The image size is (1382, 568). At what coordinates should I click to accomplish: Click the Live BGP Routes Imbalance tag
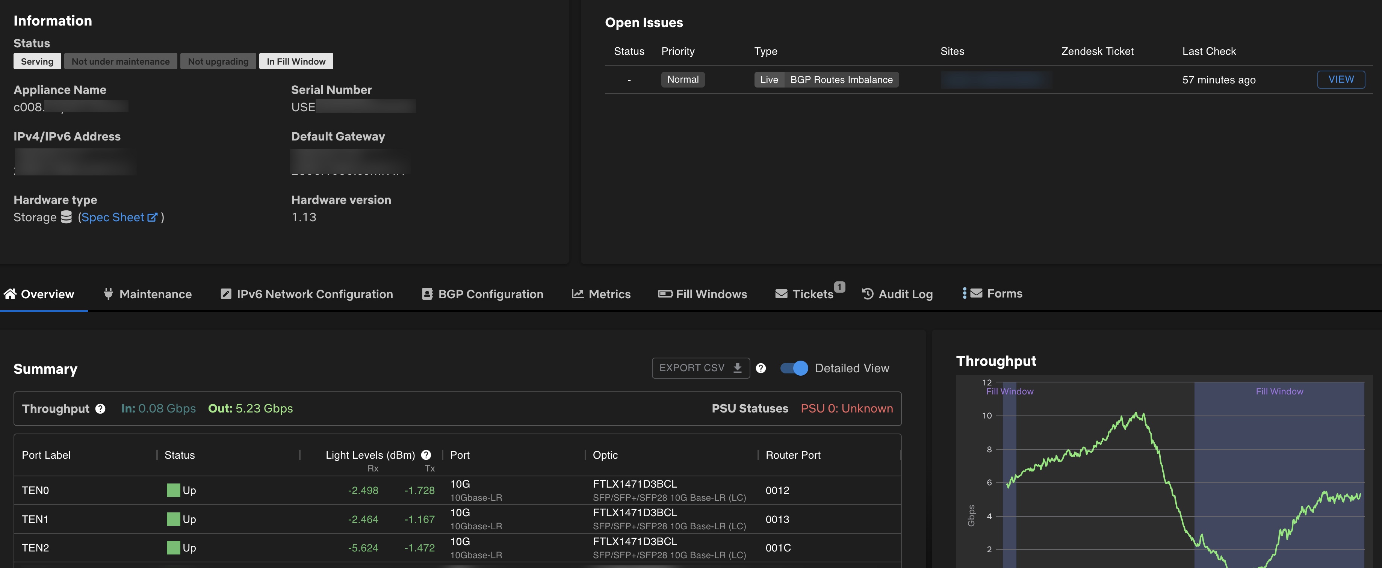827,79
